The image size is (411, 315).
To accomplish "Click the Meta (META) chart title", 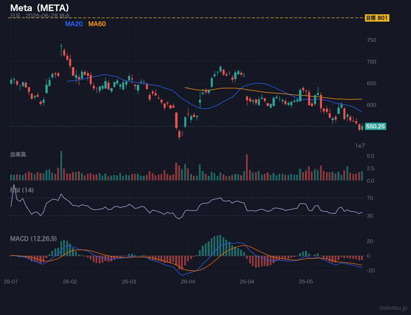I will [x=40, y=8].
